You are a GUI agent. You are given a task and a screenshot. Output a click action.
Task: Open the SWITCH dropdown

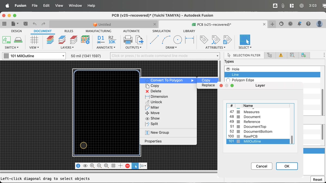pyautogui.click(x=12, y=48)
